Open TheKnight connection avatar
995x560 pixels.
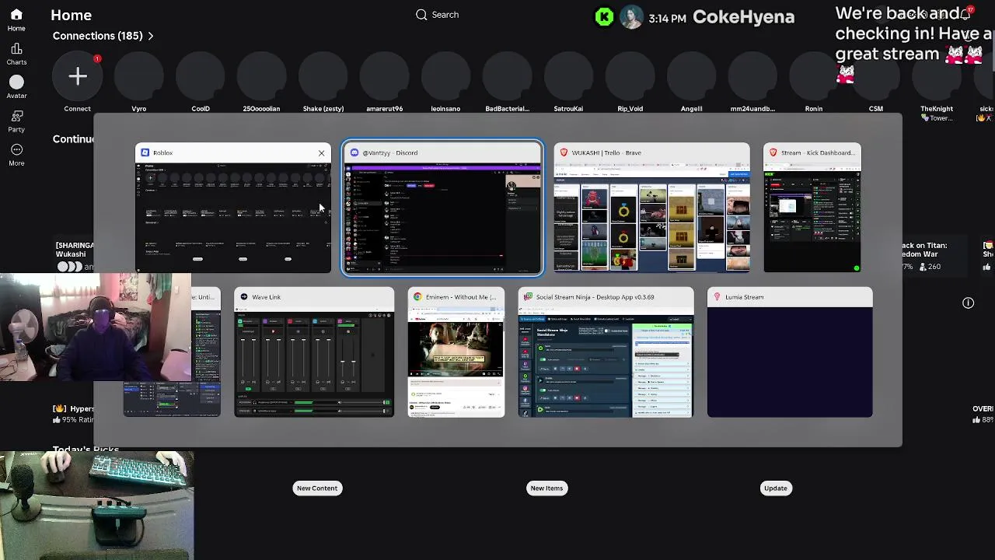point(937,76)
